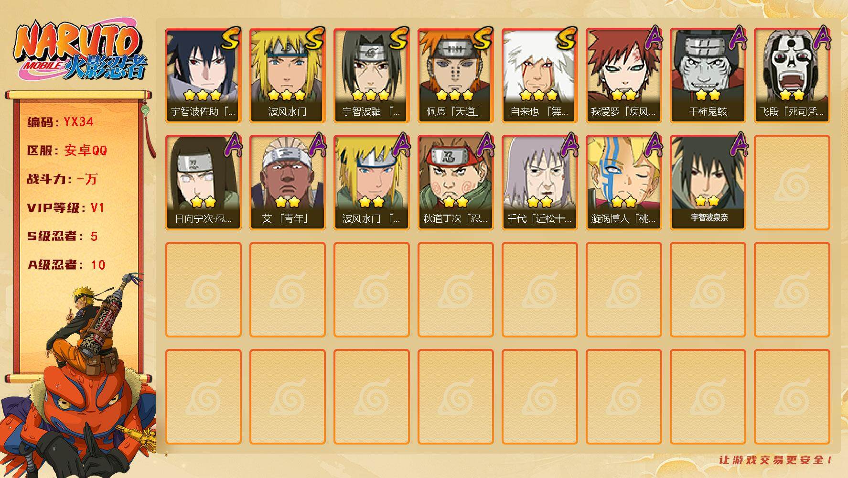The width and height of the screenshot is (848, 478).
Task: Select the 秋道丁次 ninja card
Action: click(455, 182)
